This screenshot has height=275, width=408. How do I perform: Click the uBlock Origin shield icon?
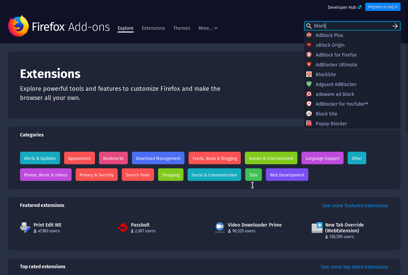coord(309,45)
